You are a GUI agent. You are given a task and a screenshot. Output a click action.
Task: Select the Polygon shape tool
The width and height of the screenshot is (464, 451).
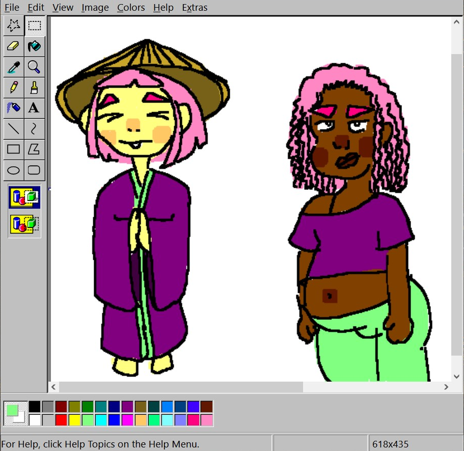(34, 149)
